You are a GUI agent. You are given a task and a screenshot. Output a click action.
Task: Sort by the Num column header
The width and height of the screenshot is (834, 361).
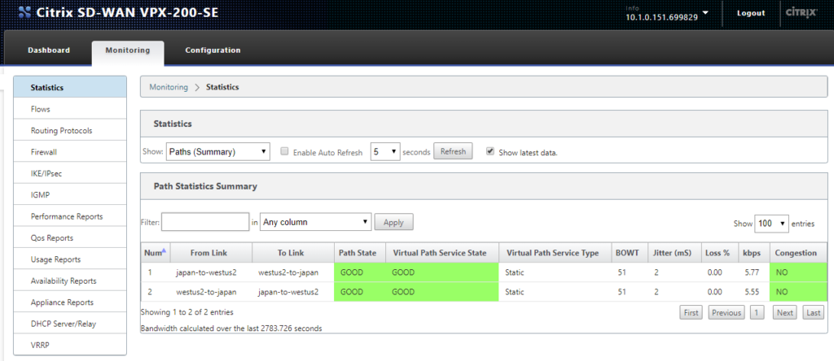[156, 253]
